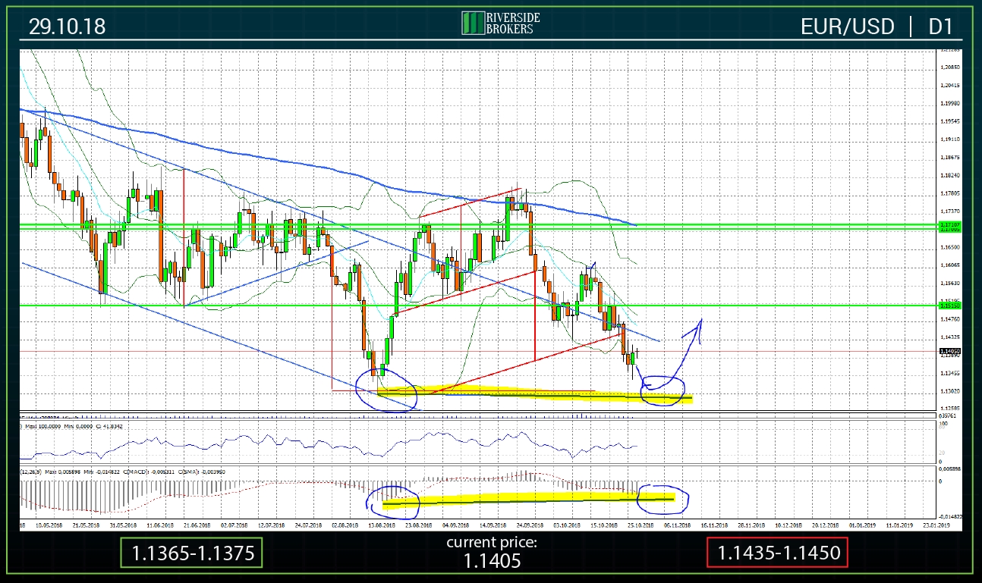Image resolution: width=982 pixels, height=583 pixels.
Task: Click the 10.12.2018 date axis label
Action: [790, 524]
